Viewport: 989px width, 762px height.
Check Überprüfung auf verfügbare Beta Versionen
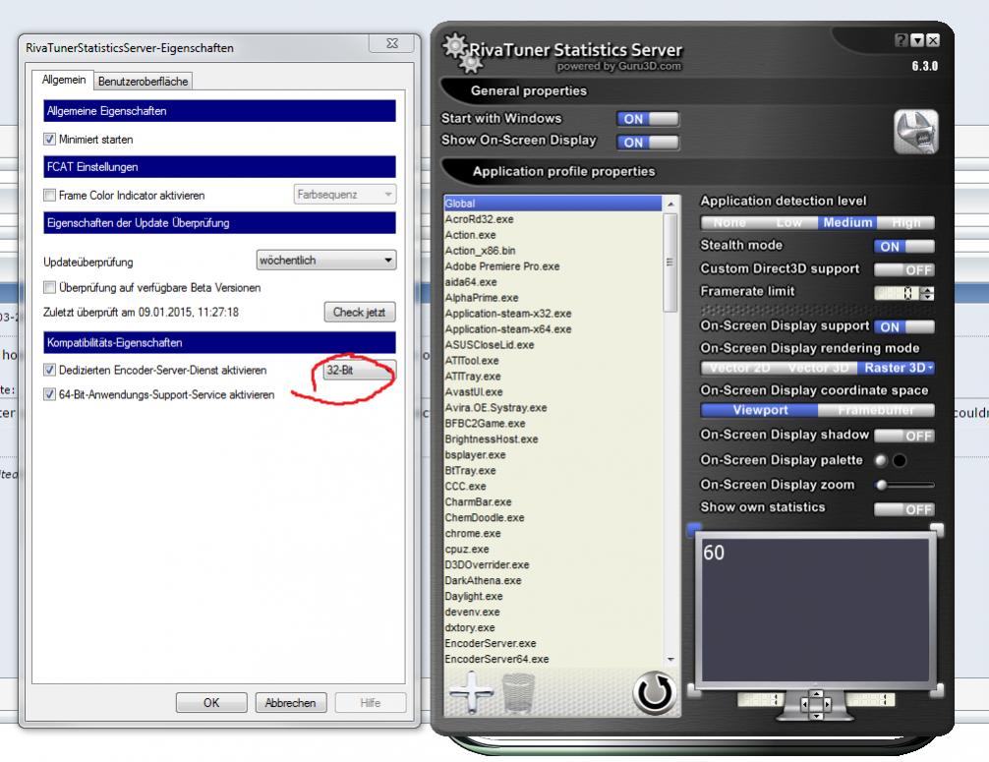pyautogui.click(x=49, y=287)
